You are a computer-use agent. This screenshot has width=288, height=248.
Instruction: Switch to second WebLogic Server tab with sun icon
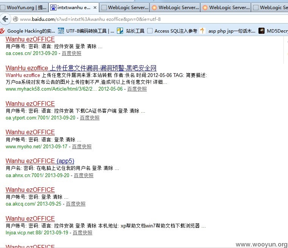point(175,8)
